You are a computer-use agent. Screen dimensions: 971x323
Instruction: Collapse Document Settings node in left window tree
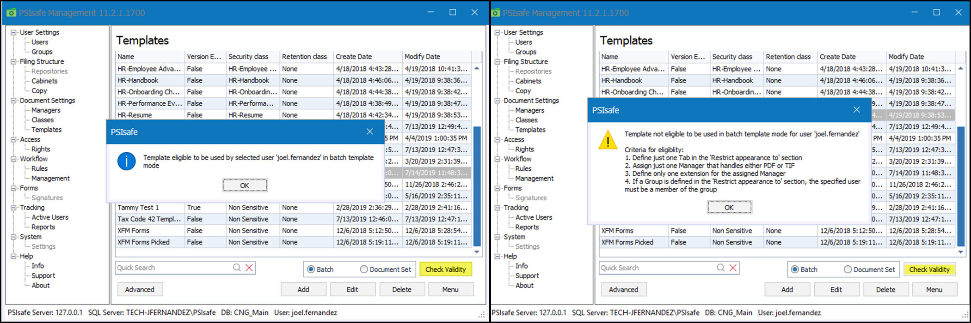pyautogui.click(x=14, y=100)
